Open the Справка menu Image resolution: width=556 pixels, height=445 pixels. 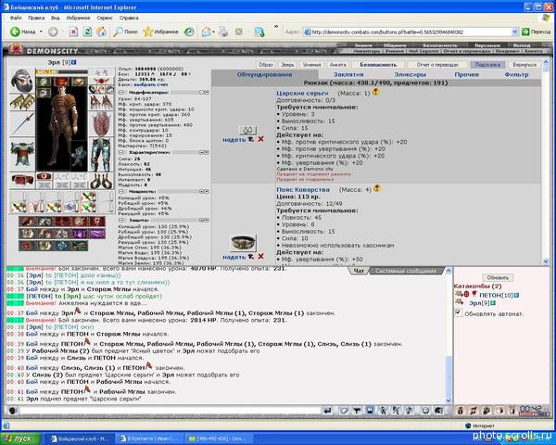click(x=129, y=18)
